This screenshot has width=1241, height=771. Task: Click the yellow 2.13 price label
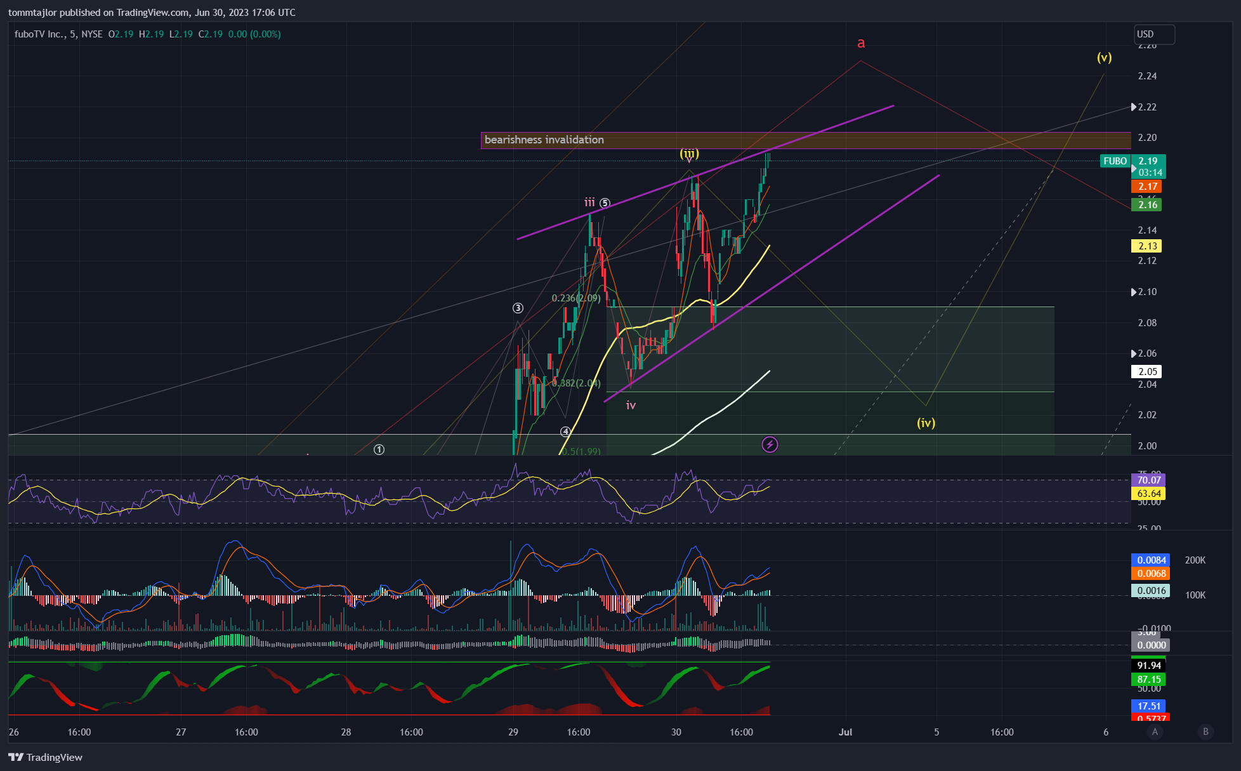(x=1148, y=246)
